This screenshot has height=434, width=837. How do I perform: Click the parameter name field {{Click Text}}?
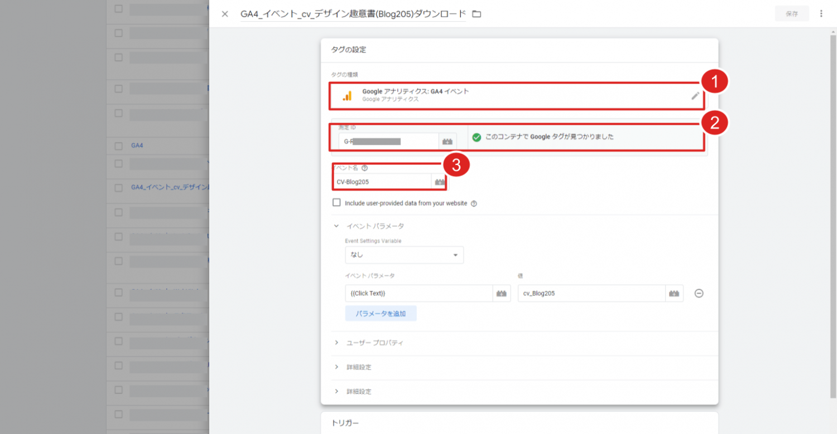[419, 294]
